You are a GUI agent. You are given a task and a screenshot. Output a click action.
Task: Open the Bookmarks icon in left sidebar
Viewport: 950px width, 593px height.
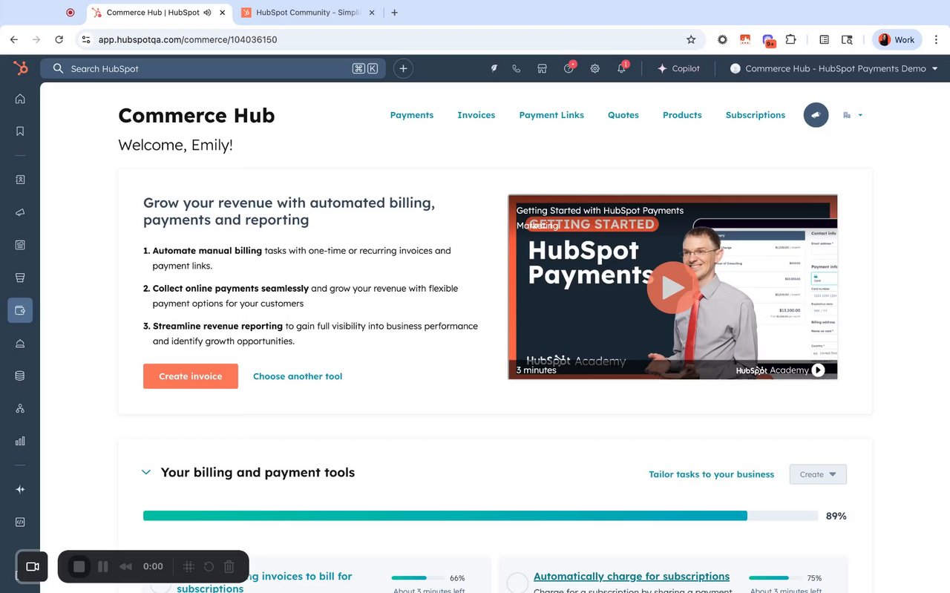20,131
